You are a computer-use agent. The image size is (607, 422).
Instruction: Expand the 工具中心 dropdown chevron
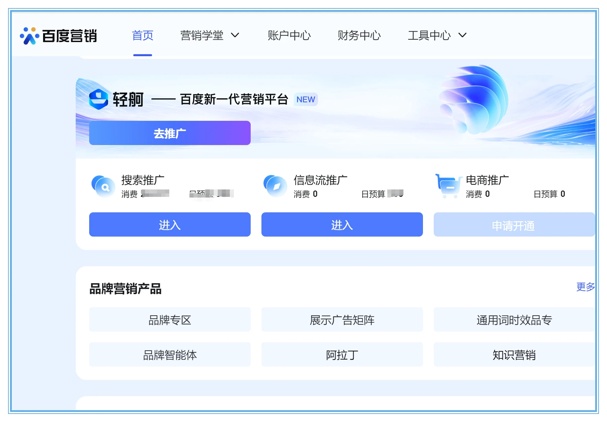pyautogui.click(x=463, y=35)
